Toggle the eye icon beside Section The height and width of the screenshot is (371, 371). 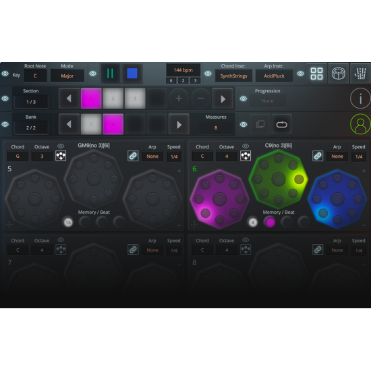tap(5, 98)
